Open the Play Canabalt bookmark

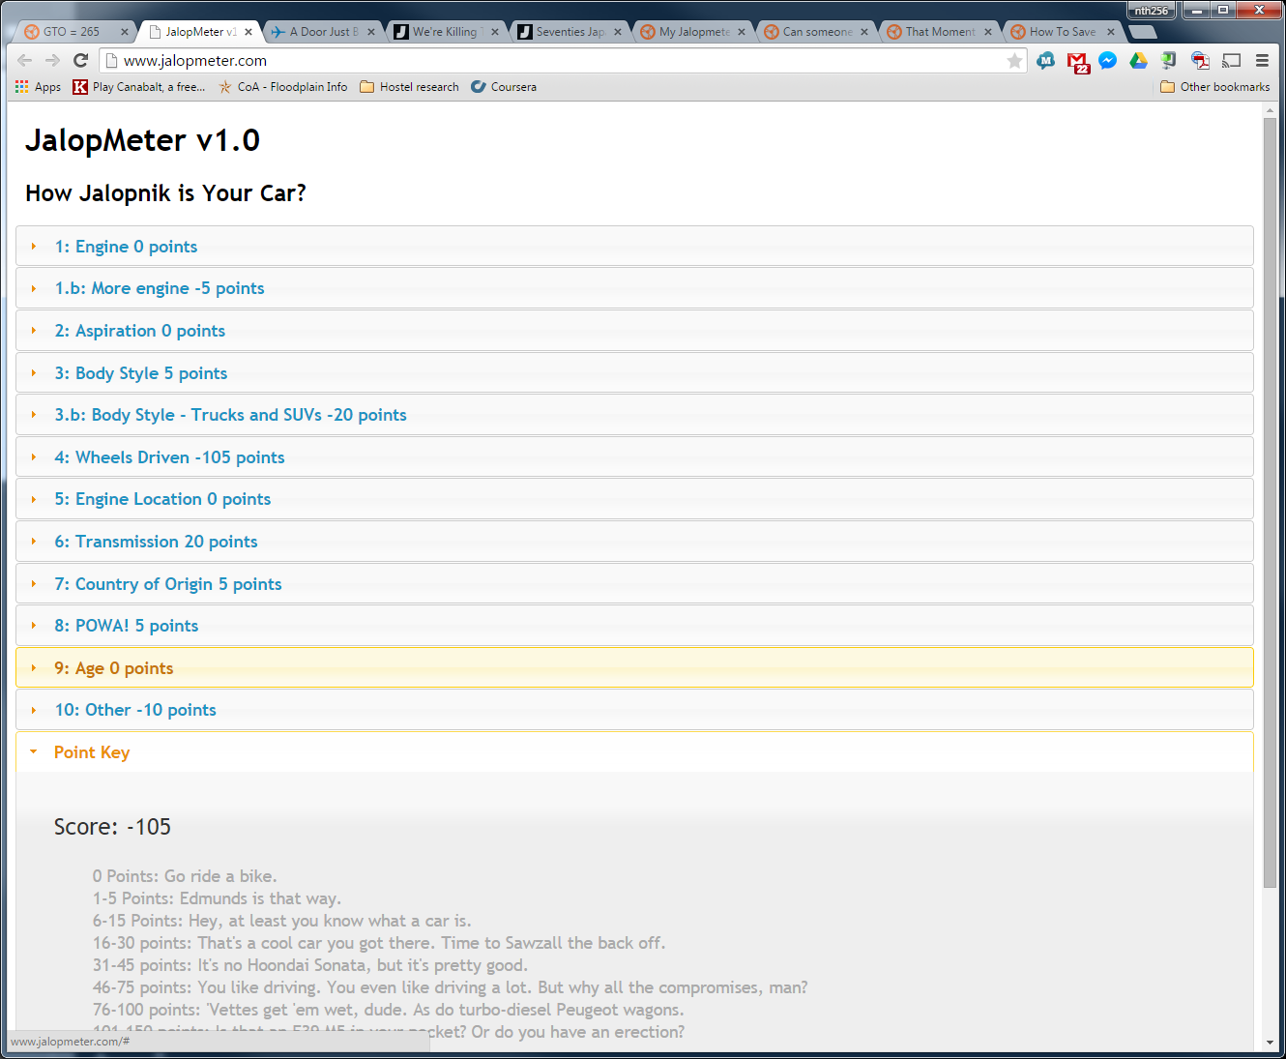[139, 87]
